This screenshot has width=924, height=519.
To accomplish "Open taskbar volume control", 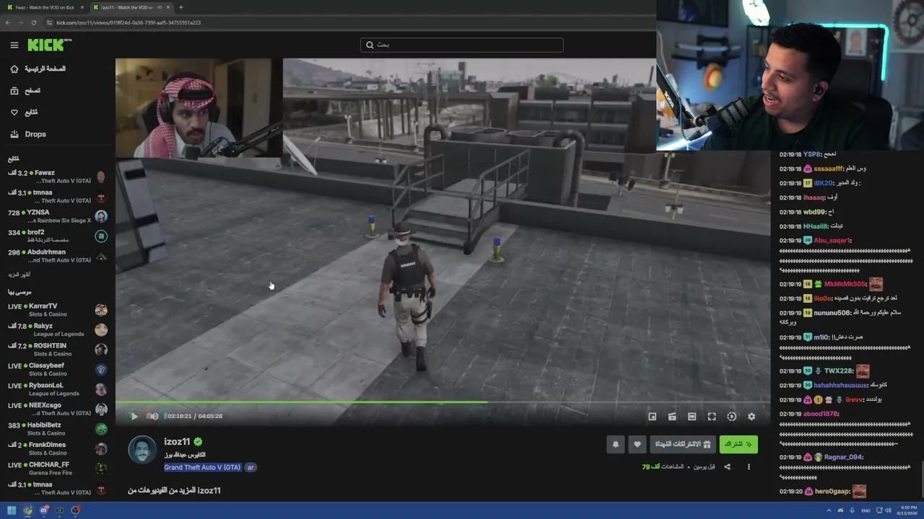I will [x=888, y=510].
